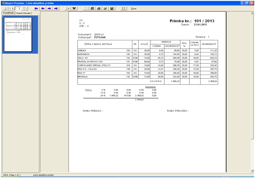This screenshot has height=178, width=255.
Task: Click the CORN FLAKES SPECIAL row name
Action: (x=94, y=65)
